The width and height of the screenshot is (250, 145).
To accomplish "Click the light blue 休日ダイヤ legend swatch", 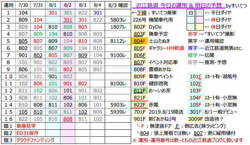I will (191, 20).
